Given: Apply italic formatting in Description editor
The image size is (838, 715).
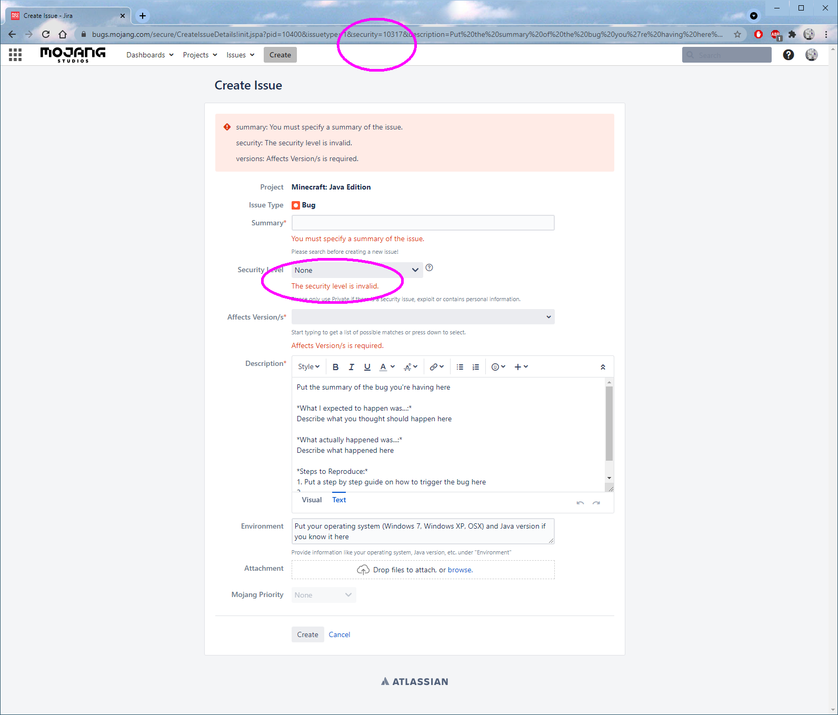Looking at the screenshot, I should pyautogui.click(x=351, y=367).
